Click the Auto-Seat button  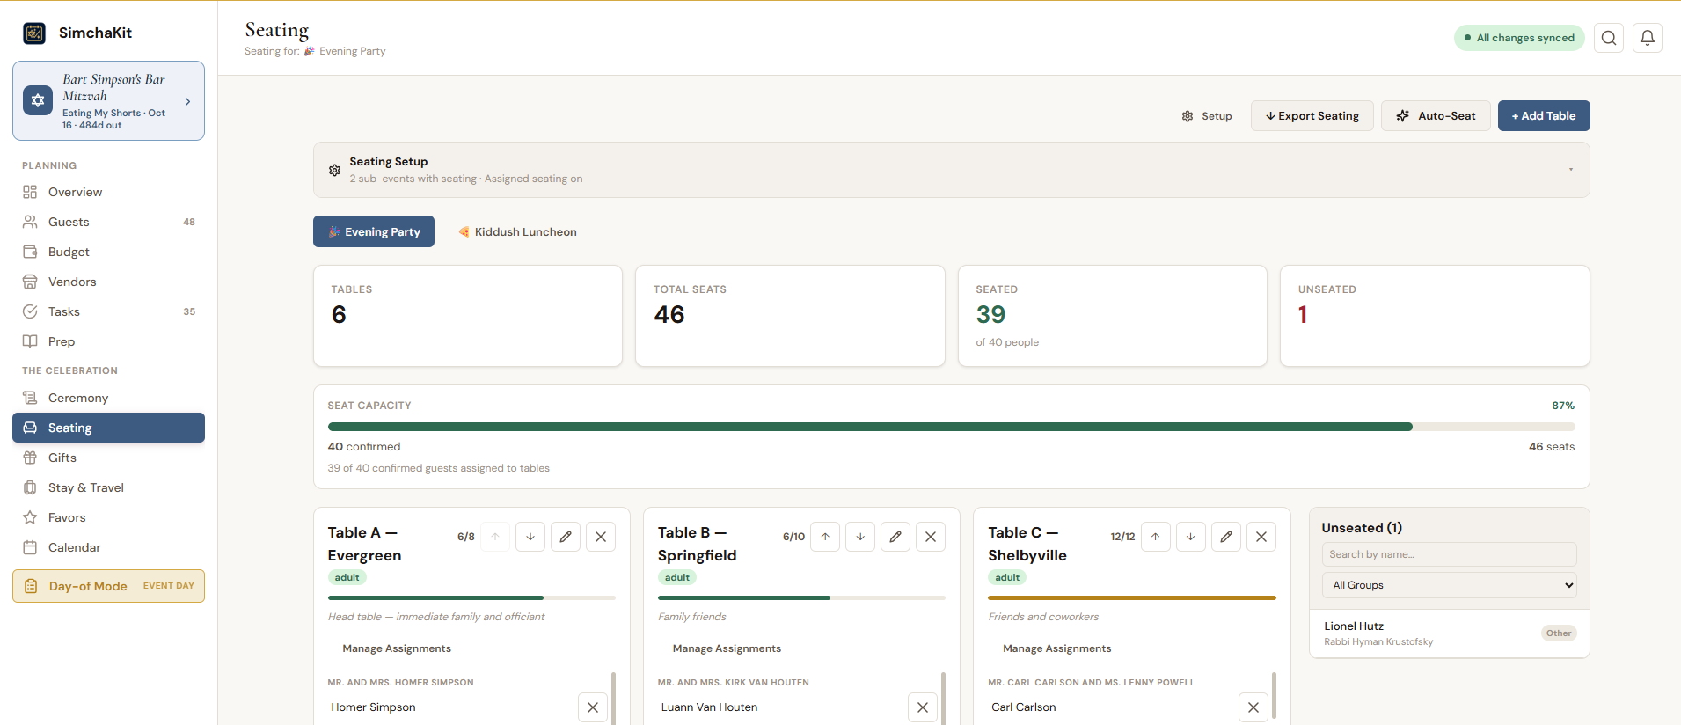point(1436,116)
